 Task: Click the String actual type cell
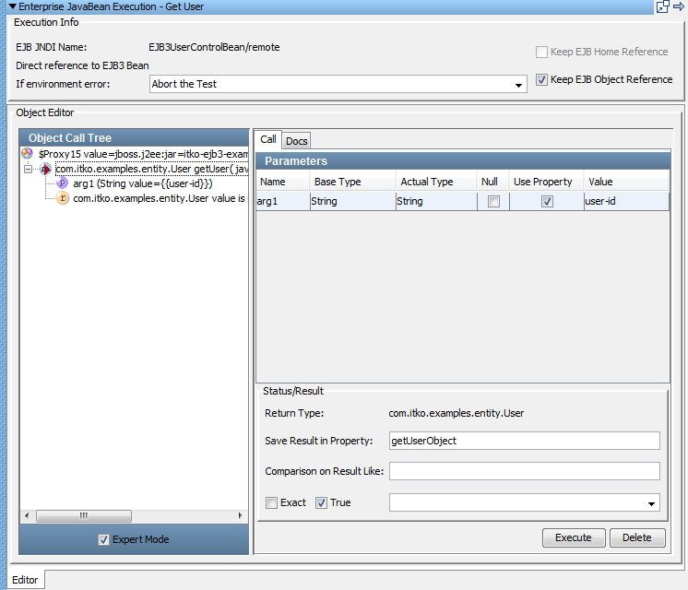[436, 201]
